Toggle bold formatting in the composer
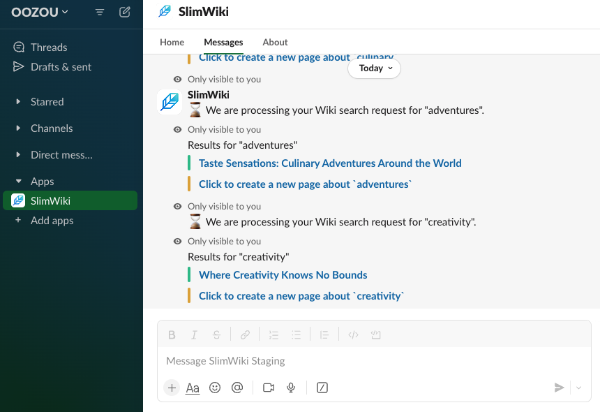The height and width of the screenshot is (412, 600). 172,334
